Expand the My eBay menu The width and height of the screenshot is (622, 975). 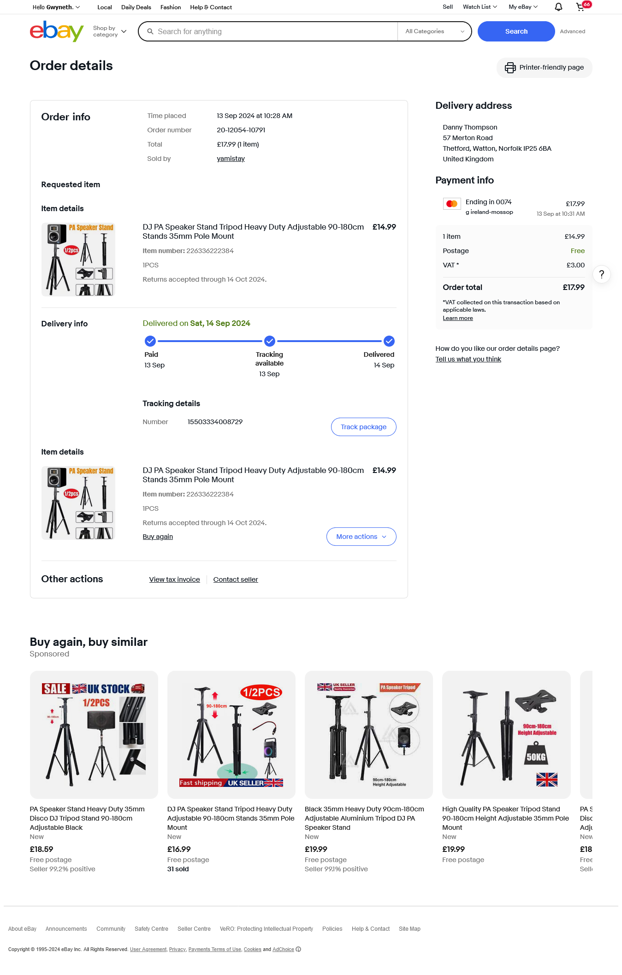coord(523,7)
